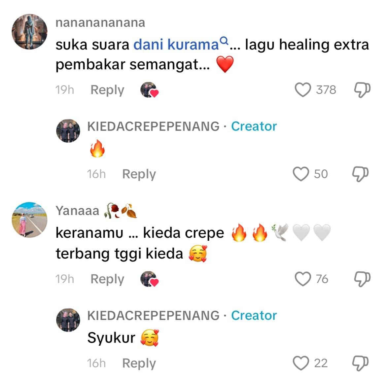Open KIEDACREPEPENANG avatar on fire reply
The height and width of the screenshot is (383, 386).
point(68,131)
